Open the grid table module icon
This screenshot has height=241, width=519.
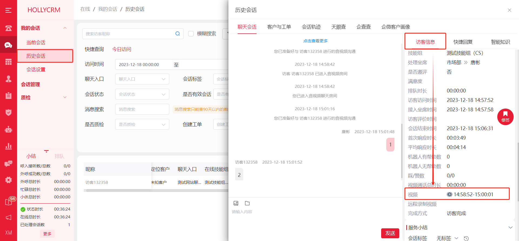point(8,62)
